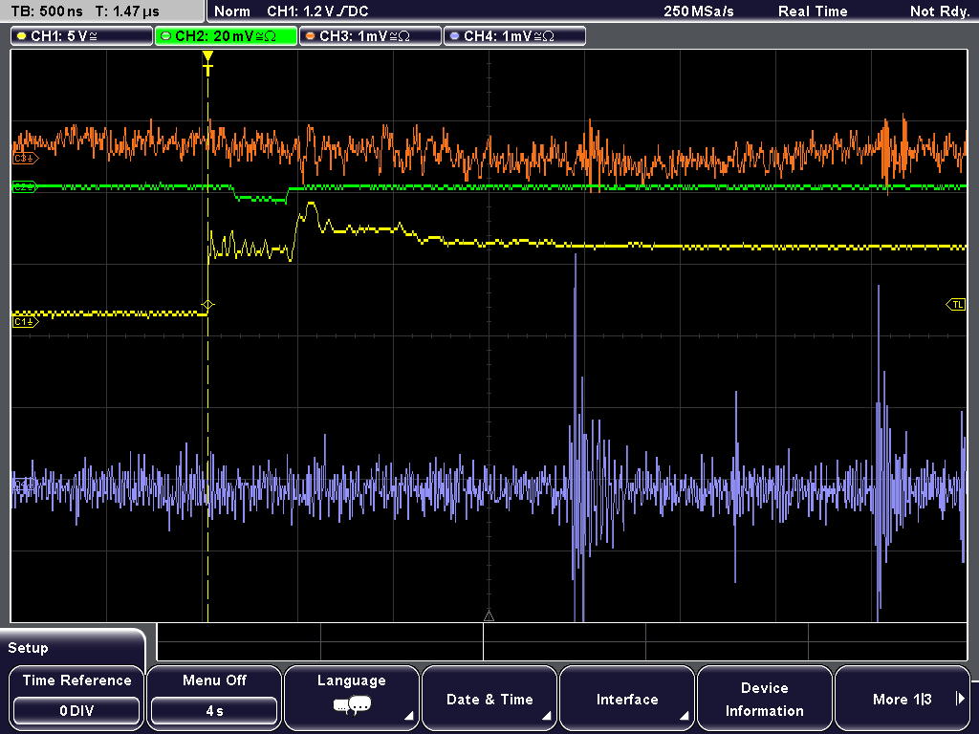Open the Interface submenu
This screenshot has width=979, height=734.
pyautogui.click(x=627, y=698)
